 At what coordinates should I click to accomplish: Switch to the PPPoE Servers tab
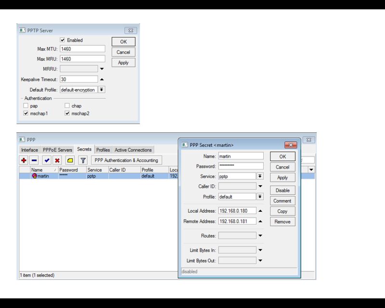(57, 150)
